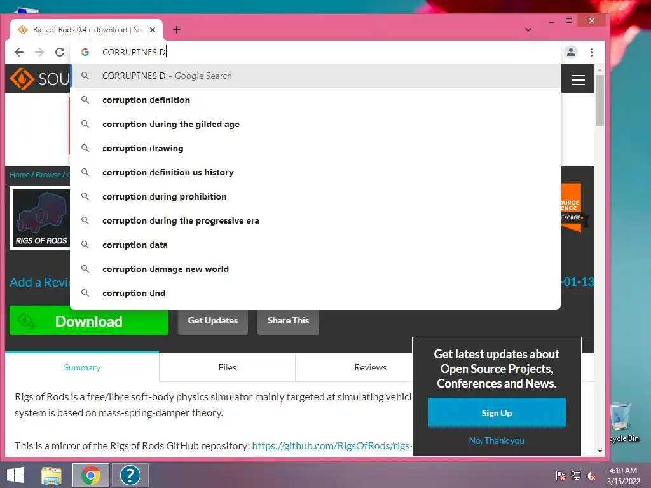Pick 'corruption during the progressive era' suggestion
This screenshot has height=488, width=651.
[x=315, y=220]
